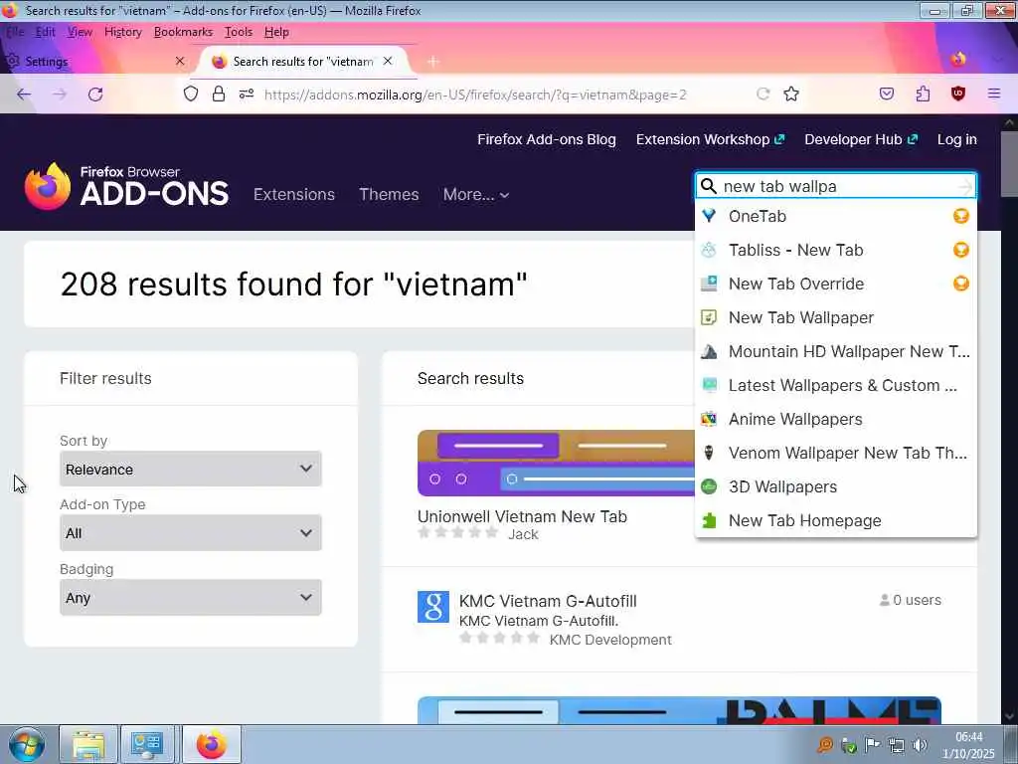Image resolution: width=1018 pixels, height=764 pixels.
Task: Open the Unionwell Vietnam New Tab title
Action: (x=522, y=516)
